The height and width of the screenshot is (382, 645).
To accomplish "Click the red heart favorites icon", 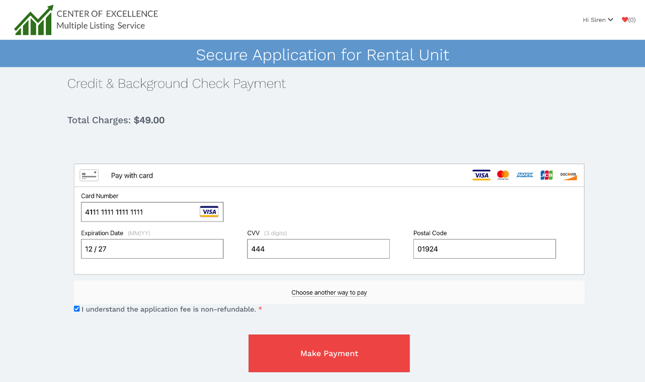I will click(625, 20).
